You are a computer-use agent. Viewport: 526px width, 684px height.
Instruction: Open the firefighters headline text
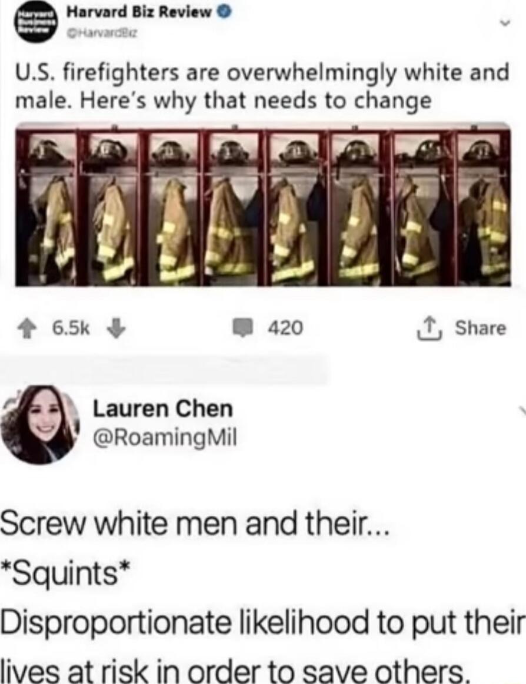[262, 86]
